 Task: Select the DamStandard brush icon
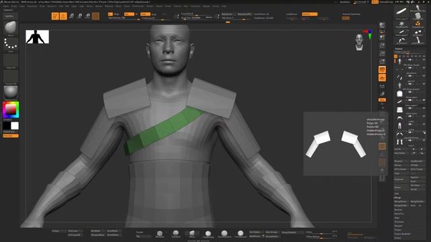(x=224, y=234)
